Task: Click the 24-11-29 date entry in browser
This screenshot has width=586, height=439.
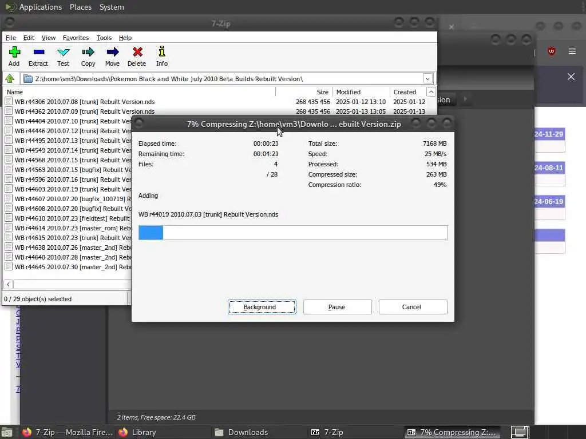Action: click(549, 134)
